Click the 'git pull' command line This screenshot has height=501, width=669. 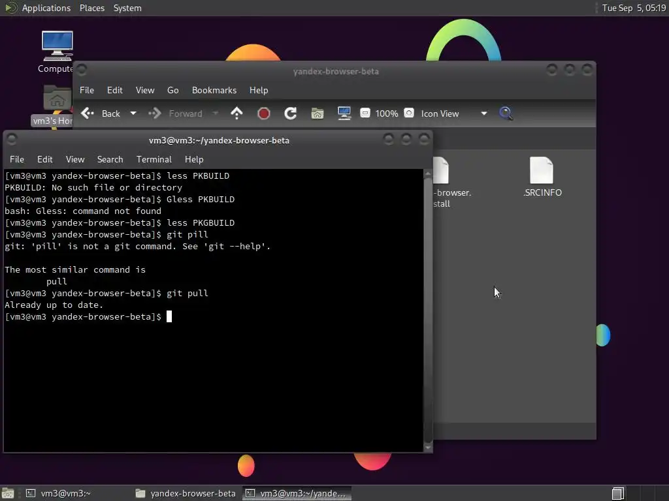pyautogui.click(x=106, y=293)
